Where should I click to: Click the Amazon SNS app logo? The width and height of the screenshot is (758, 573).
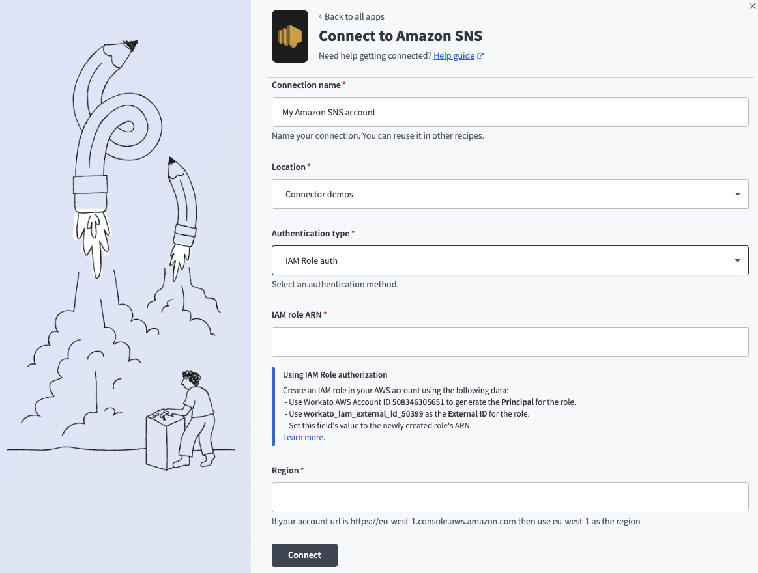290,36
